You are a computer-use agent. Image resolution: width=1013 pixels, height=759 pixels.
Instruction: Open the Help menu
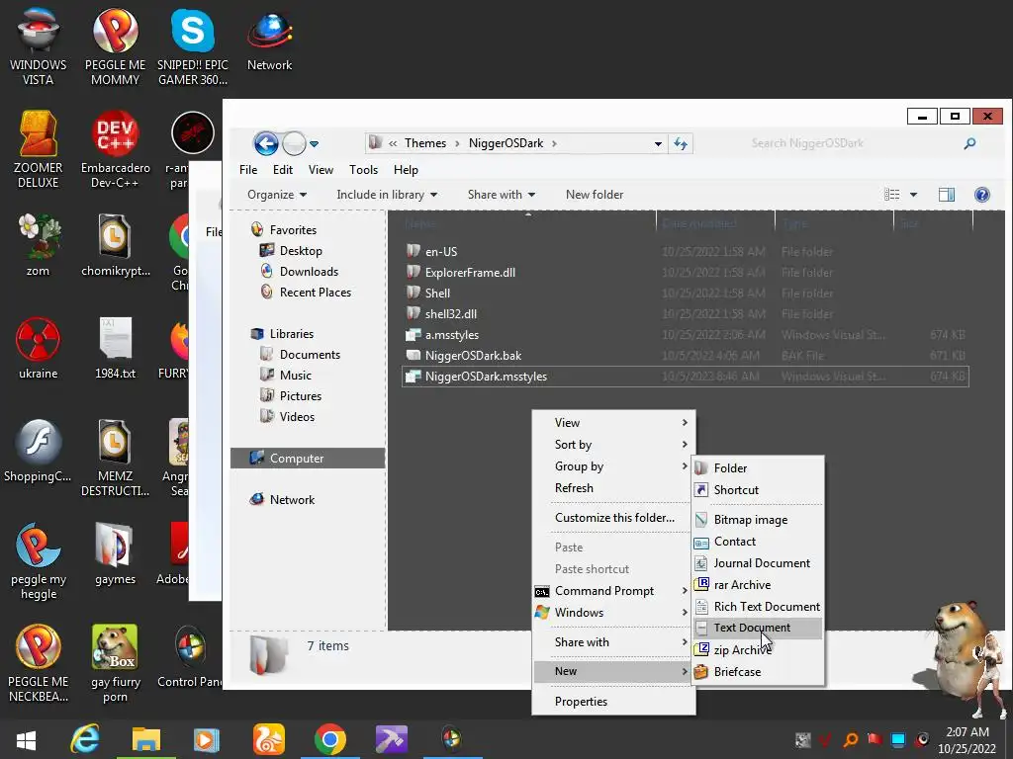point(406,170)
